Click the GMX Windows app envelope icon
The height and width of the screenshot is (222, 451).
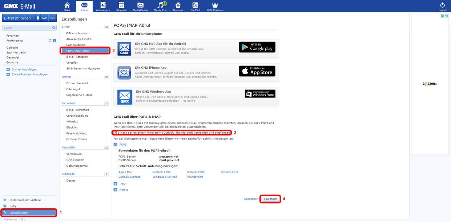(125, 97)
